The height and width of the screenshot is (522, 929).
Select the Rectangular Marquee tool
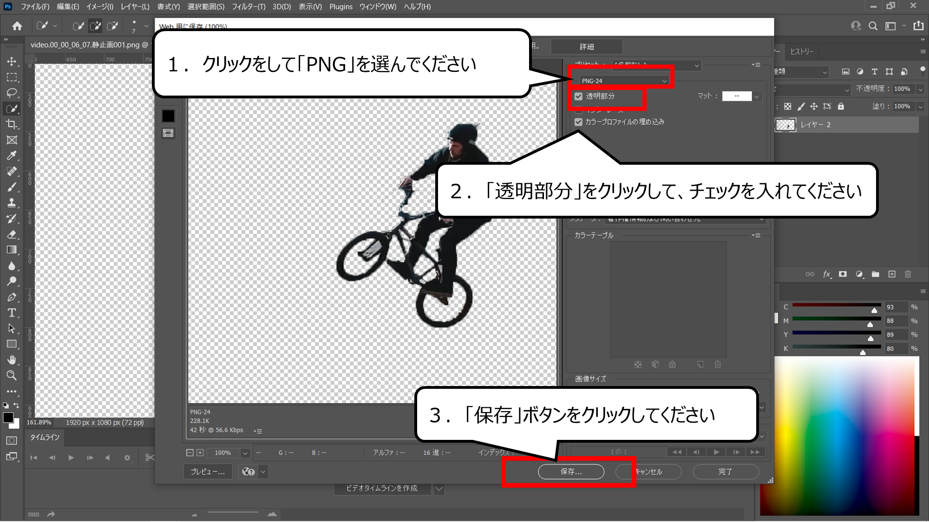click(x=12, y=77)
